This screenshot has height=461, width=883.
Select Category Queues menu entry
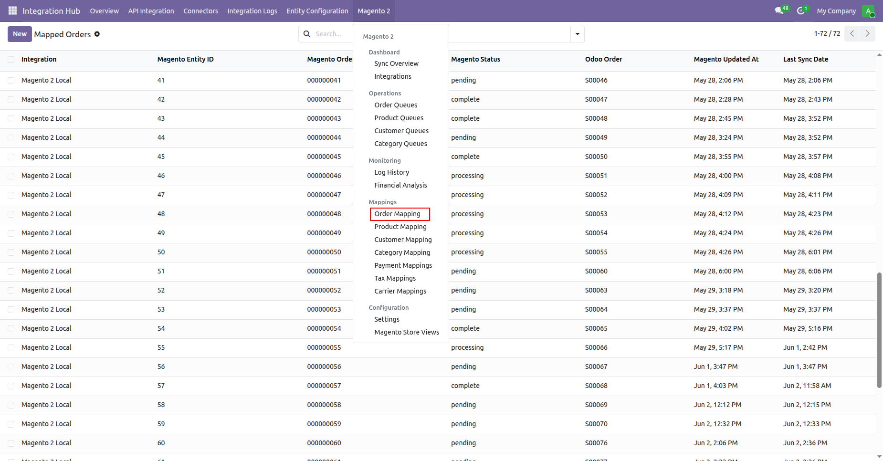click(x=400, y=144)
